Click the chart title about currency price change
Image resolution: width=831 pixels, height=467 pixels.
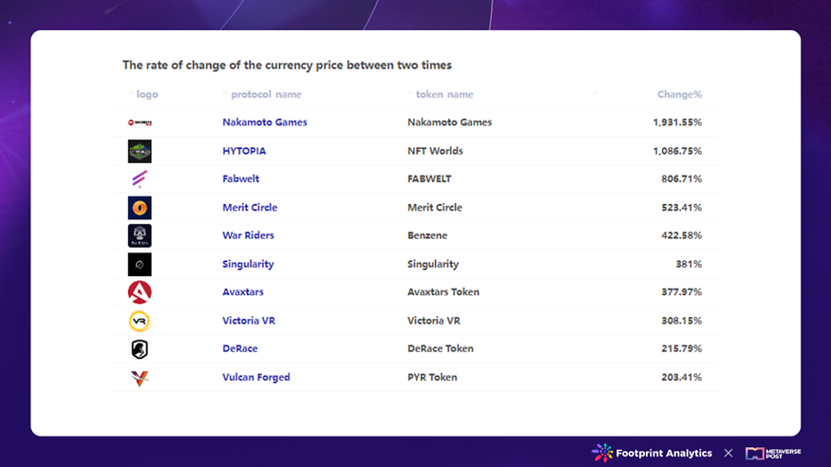coord(287,65)
